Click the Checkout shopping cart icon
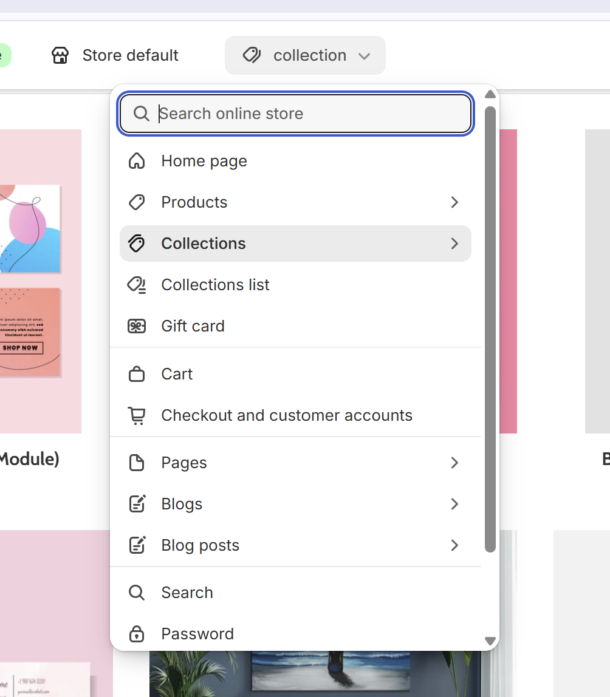 (x=137, y=416)
